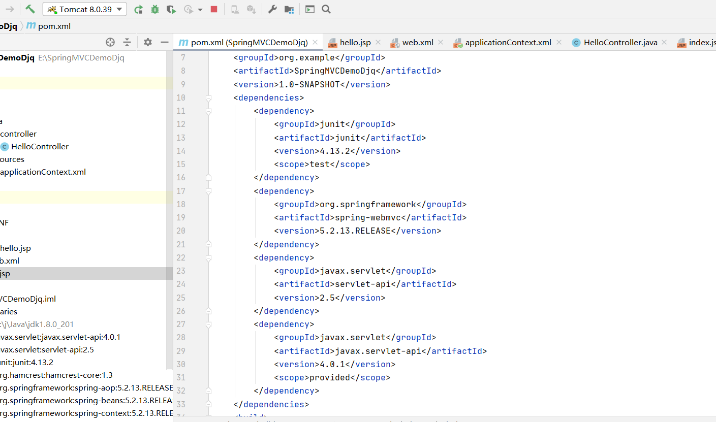Select javax.servlet-api:4.0.1 library entry
716x422 pixels.
[60, 337]
